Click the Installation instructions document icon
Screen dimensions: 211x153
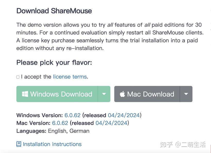point(18,144)
